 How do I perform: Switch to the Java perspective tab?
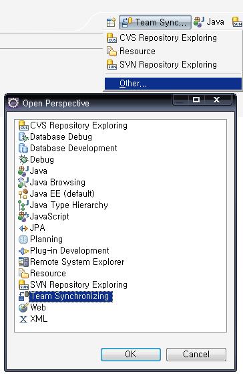pyautogui.click(x=209, y=22)
